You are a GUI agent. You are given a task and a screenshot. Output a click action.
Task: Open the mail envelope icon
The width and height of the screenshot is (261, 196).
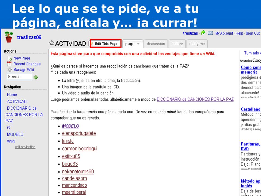[210, 33]
